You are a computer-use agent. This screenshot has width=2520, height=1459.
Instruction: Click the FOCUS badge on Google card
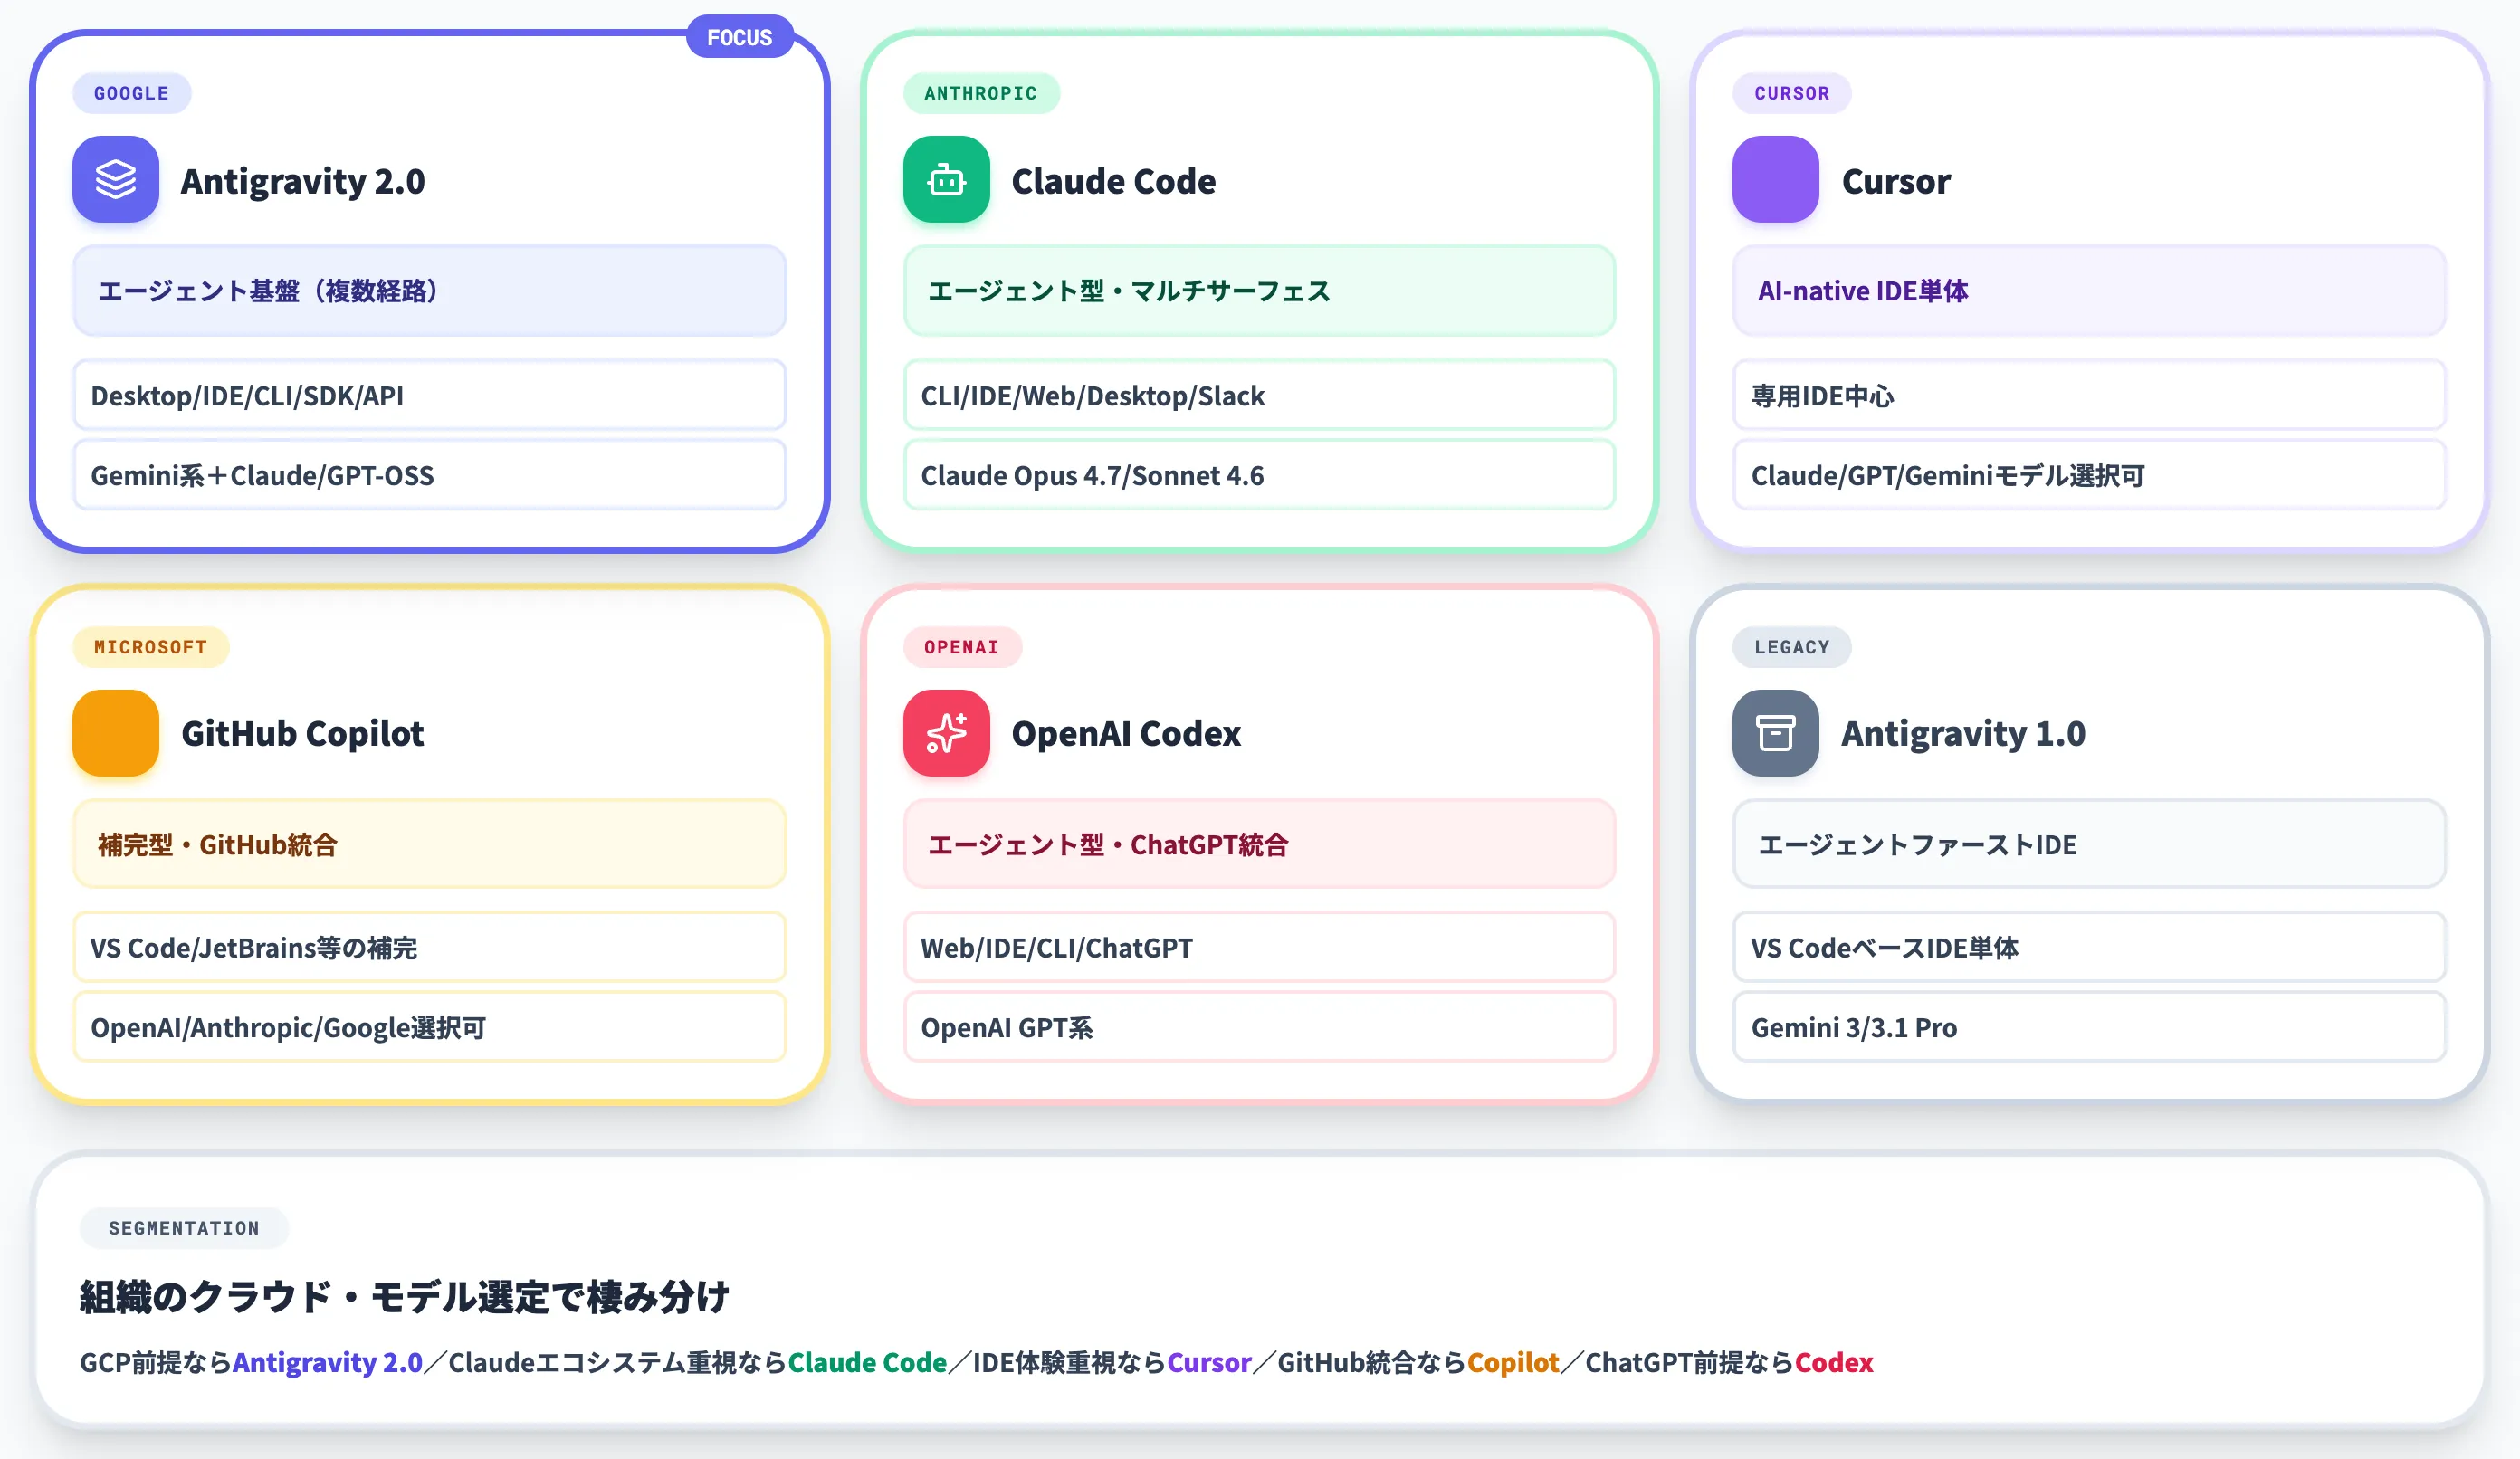pyautogui.click(x=740, y=37)
